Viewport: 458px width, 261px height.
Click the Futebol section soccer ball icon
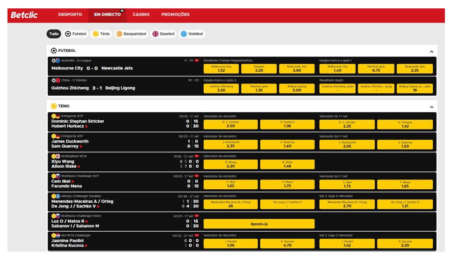(x=54, y=51)
